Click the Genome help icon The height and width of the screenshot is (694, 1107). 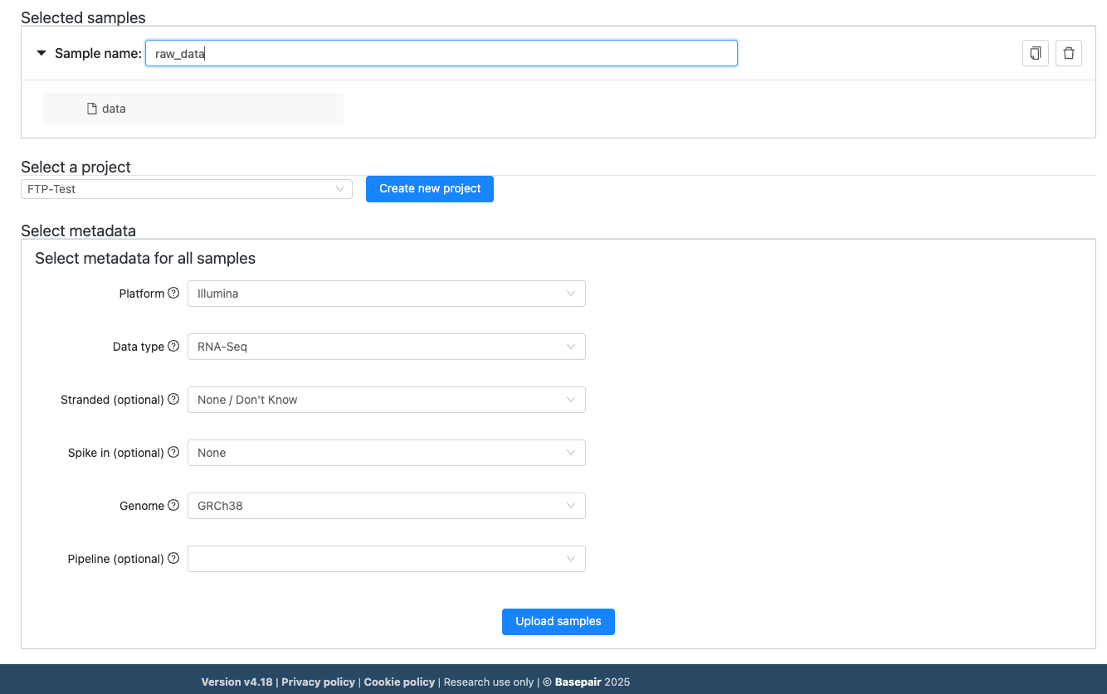173,505
